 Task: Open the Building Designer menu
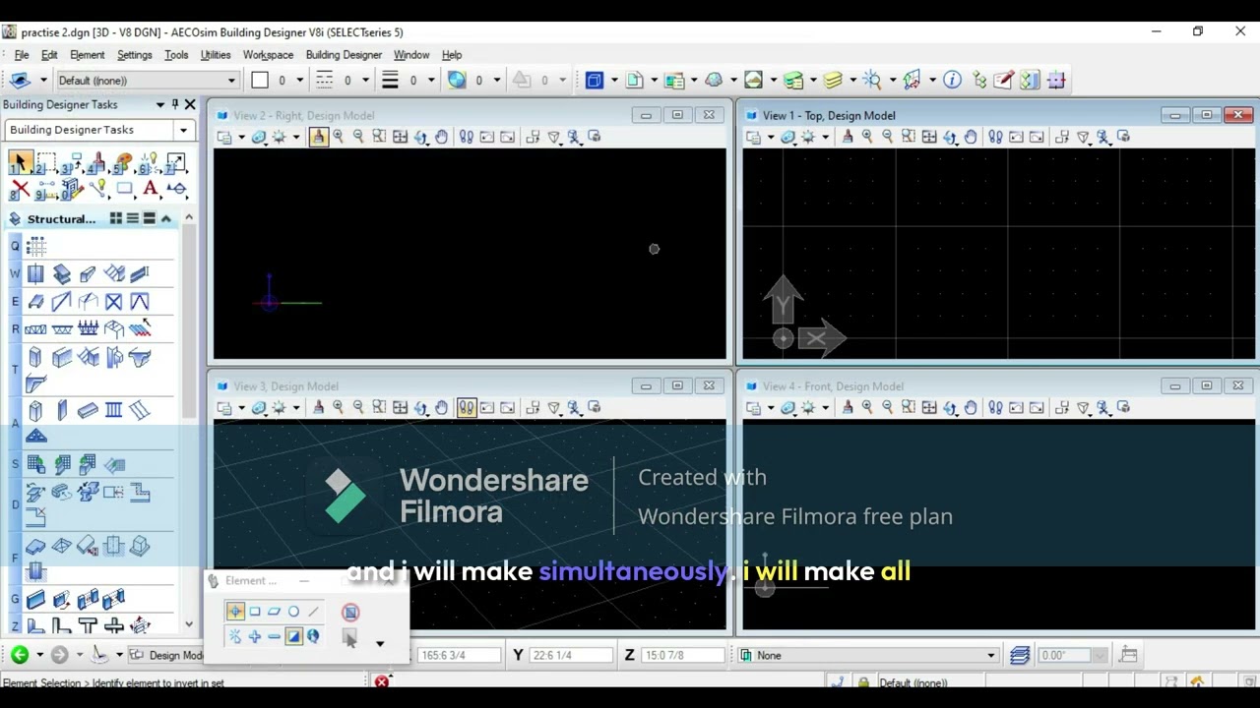coord(344,55)
